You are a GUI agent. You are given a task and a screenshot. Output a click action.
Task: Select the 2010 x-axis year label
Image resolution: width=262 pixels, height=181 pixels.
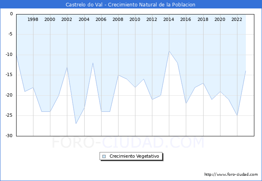point(135,19)
